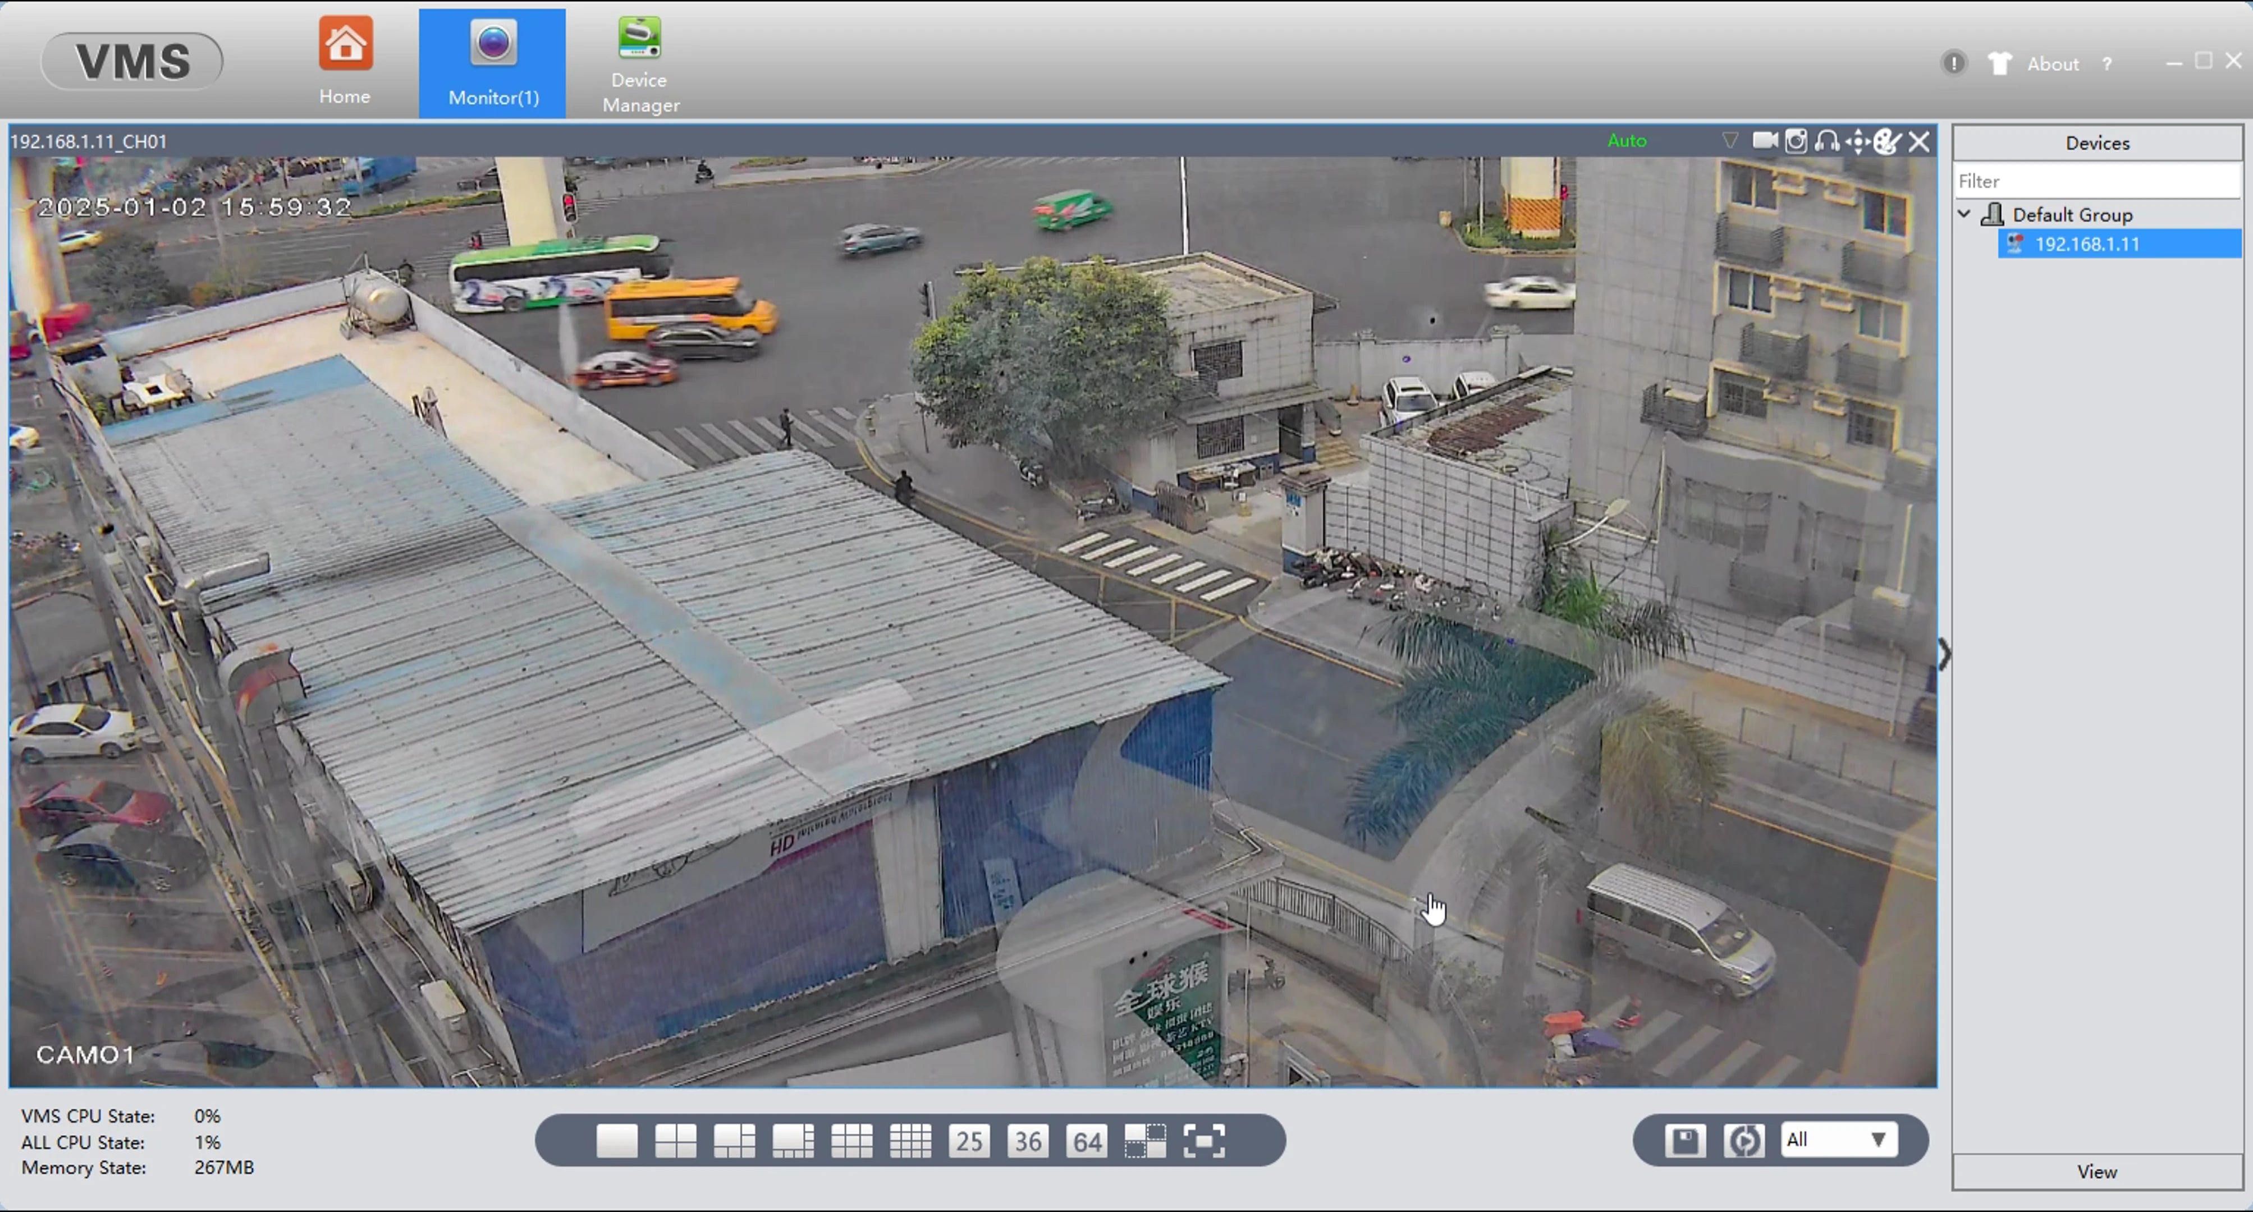
Task: Open Device Manager
Action: (639, 61)
